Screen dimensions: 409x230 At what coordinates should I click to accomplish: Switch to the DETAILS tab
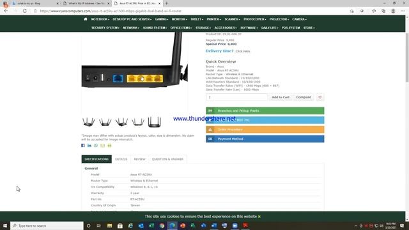click(x=121, y=159)
